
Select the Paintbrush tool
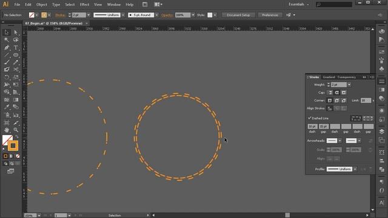point(7,62)
